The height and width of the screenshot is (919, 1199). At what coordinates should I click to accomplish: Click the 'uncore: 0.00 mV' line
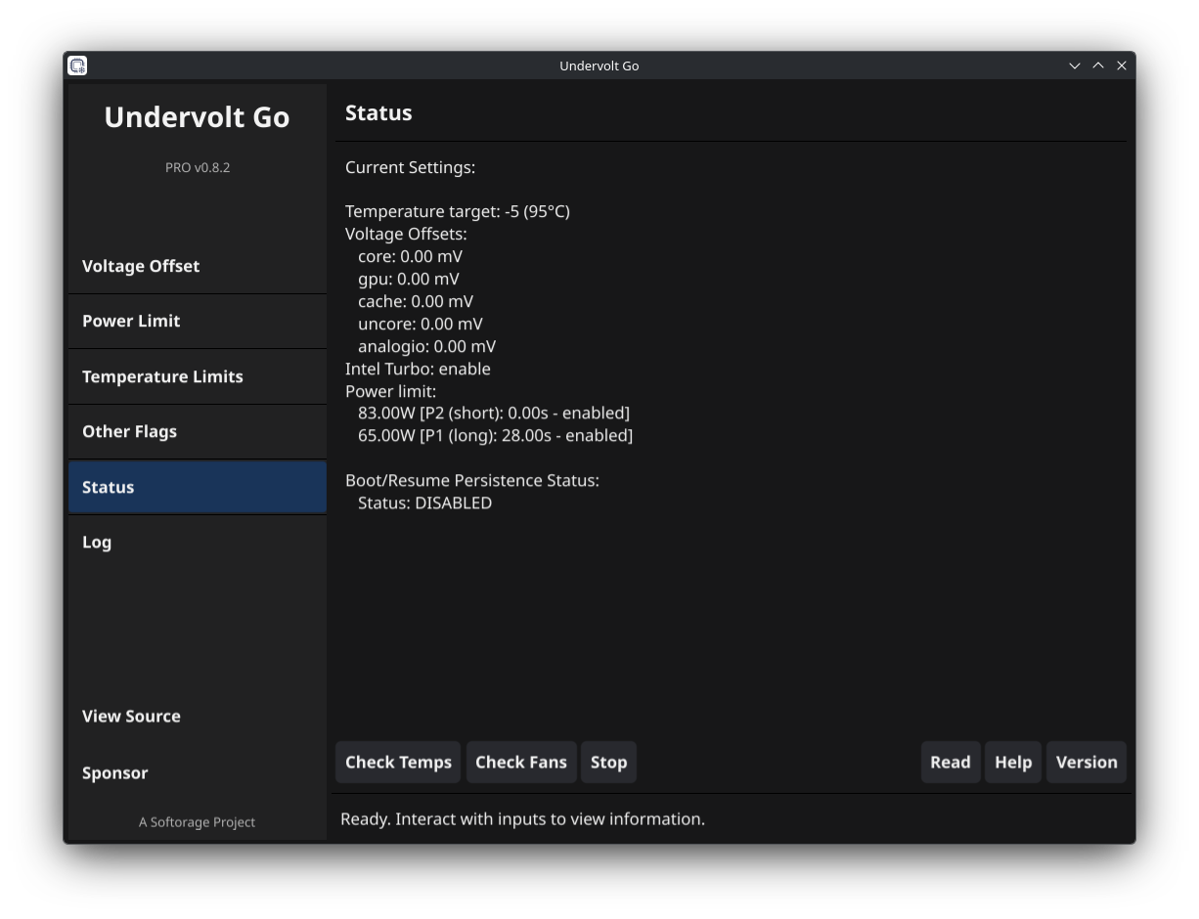click(x=421, y=324)
